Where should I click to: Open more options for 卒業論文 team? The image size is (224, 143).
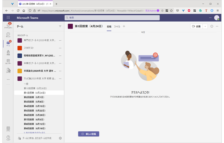point(60,71)
